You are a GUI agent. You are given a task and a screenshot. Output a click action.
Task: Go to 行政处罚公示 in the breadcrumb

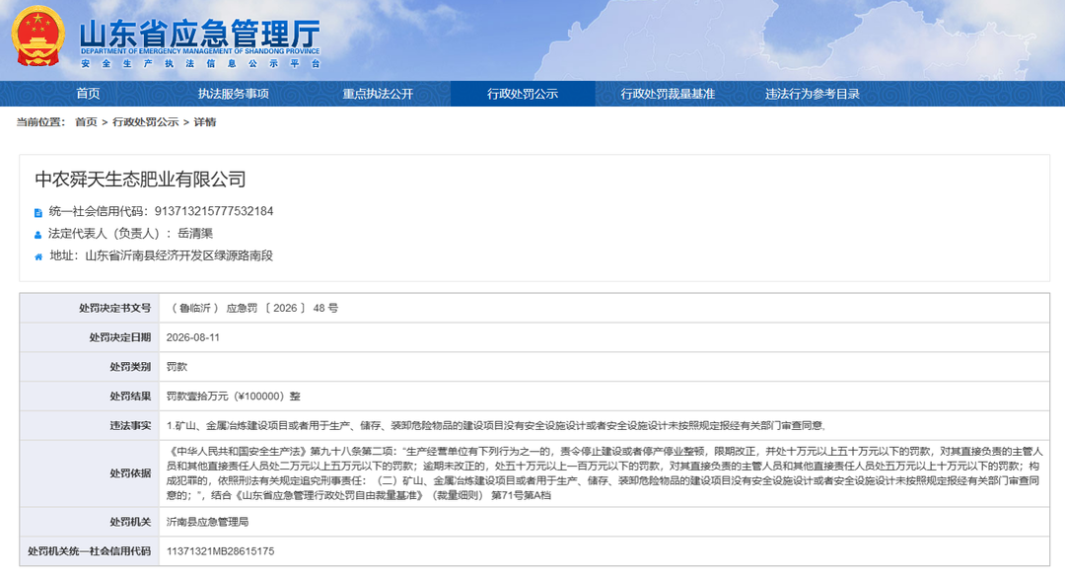145,122
